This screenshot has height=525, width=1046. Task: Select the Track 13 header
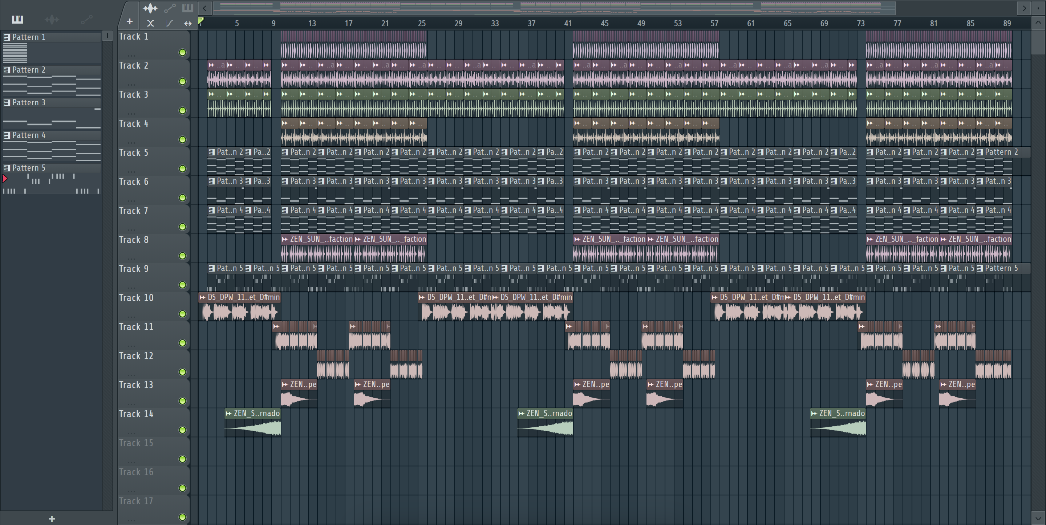154,394
